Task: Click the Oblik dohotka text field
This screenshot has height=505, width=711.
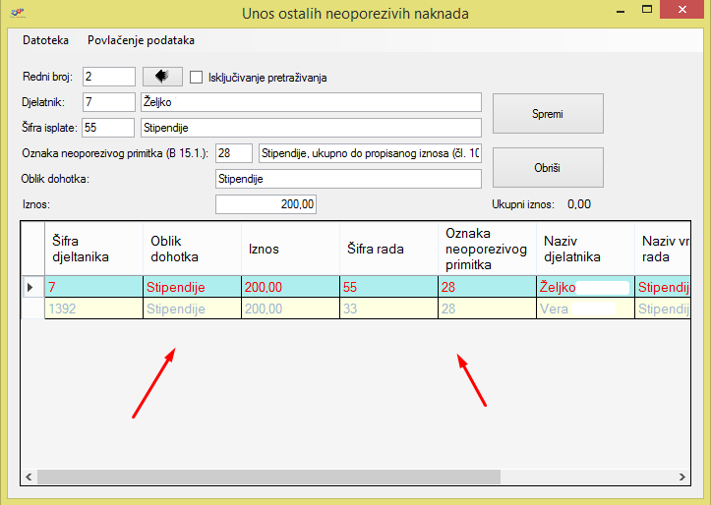Action: click(x=347, y=179)
